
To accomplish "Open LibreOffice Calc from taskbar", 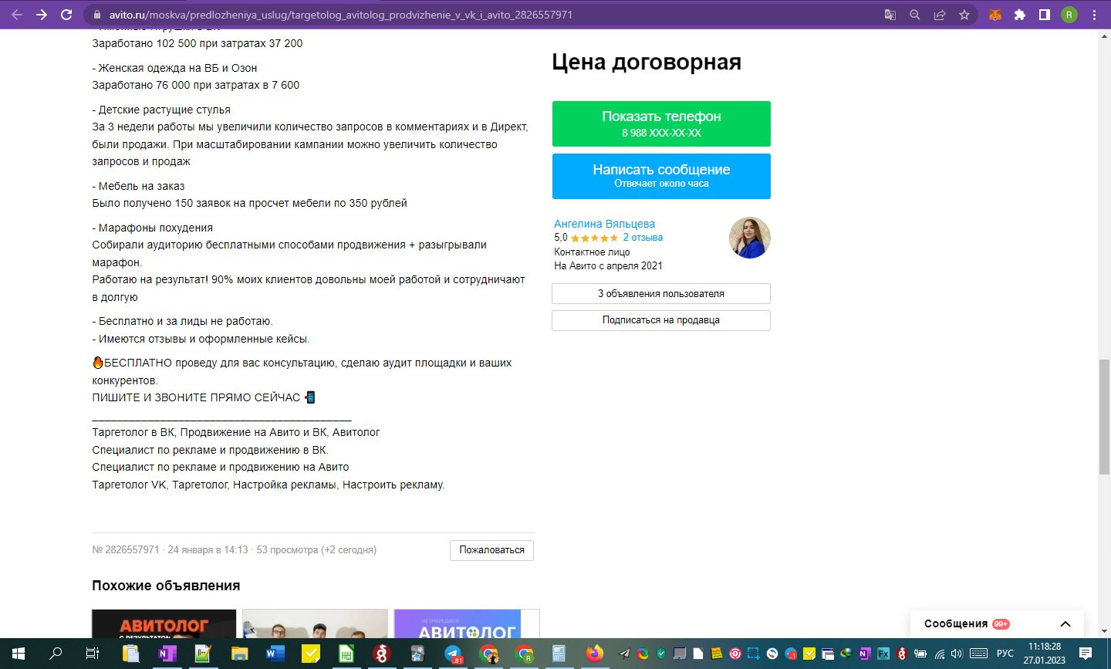I will tap(346, 654).
